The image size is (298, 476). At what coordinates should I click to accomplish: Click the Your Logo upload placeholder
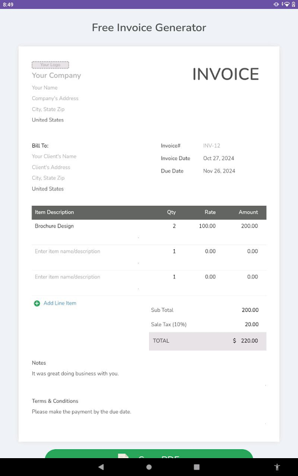51,65
